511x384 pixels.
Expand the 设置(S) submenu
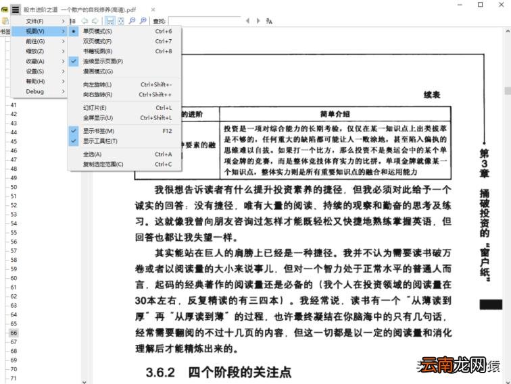(39, 72)
